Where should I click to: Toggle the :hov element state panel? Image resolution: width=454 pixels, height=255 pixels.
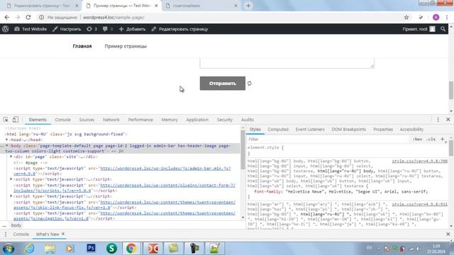pyautogui.click(x=417, y=139)
